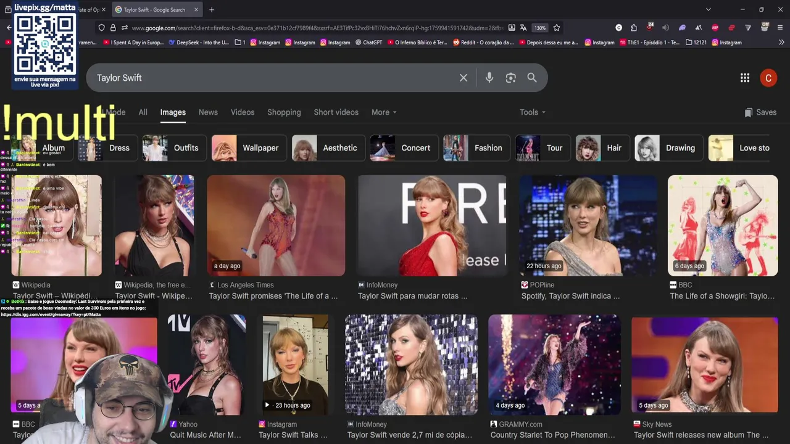The height and width of the screenshot is (444, 790).
Task: Filter images by the Tour chip
Action: coord(542,148)
